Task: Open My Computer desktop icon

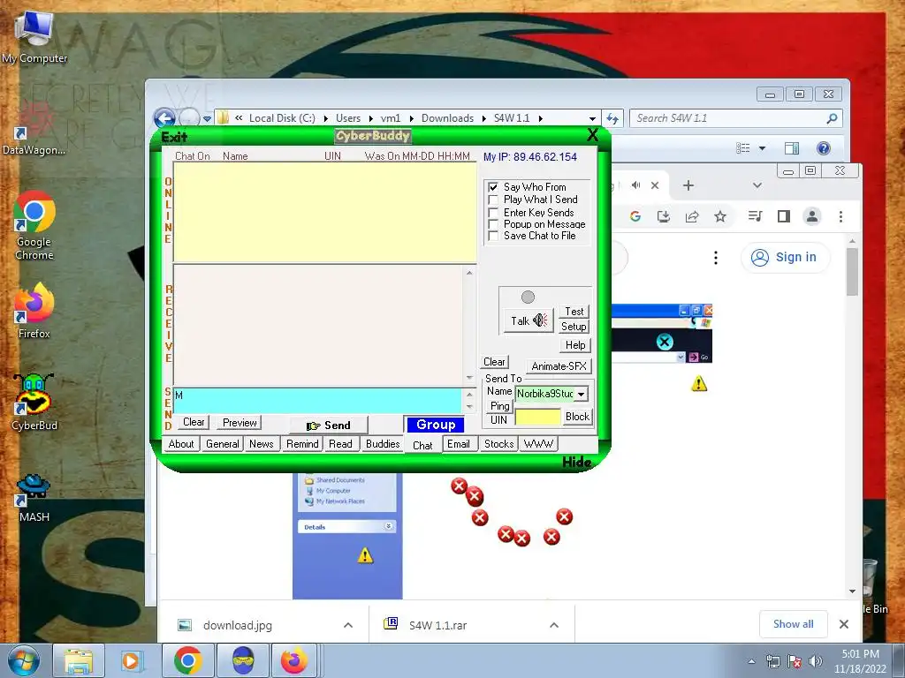Action: click(34, 37)
